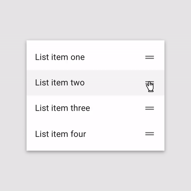Image resolution: width=191 pixels, height=191 pixels.
Task: Select the 'List item one' text label
Action: (x=60, y=57)
